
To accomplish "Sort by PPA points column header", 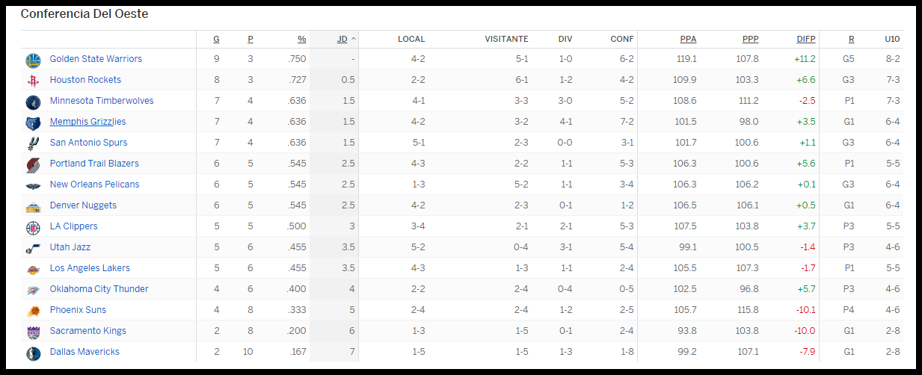I will (x=688, y=39).
